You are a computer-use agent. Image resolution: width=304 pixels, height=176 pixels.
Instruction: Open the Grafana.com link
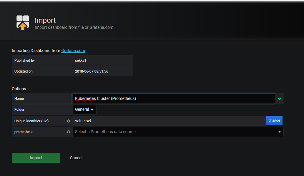point(73,51)
